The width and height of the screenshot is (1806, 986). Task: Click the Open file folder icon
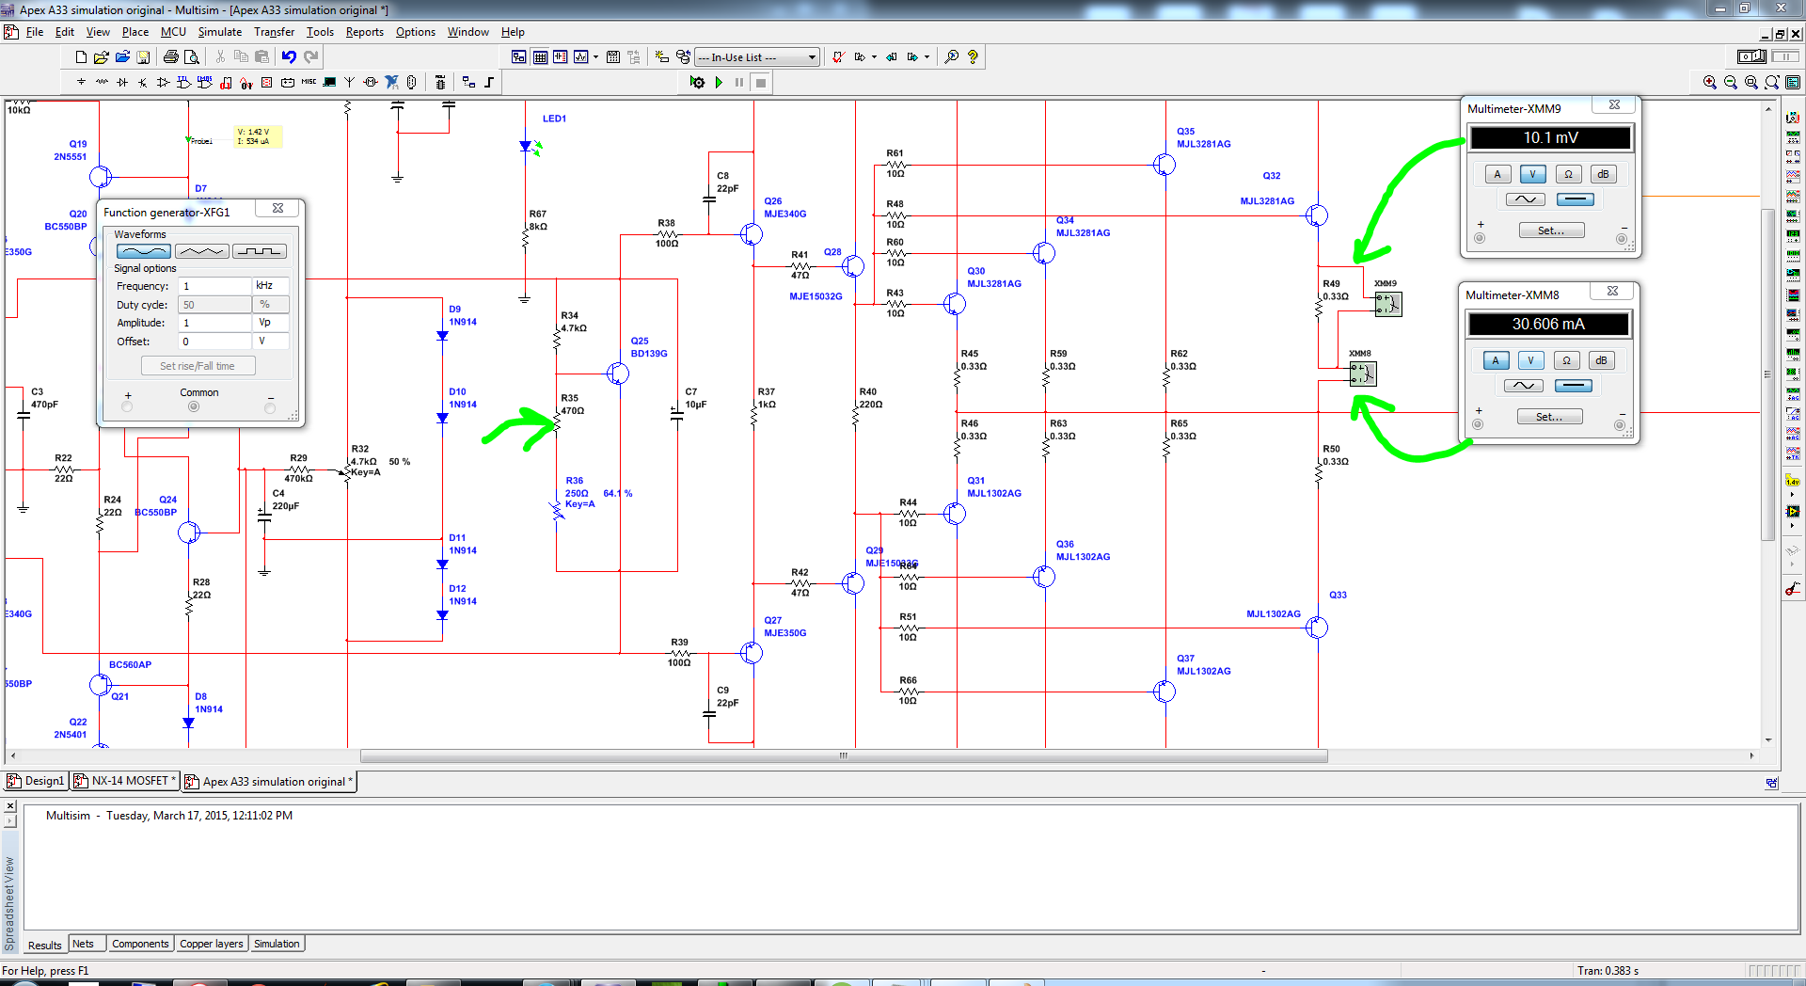pyautogui.click(x=102, y=57)
